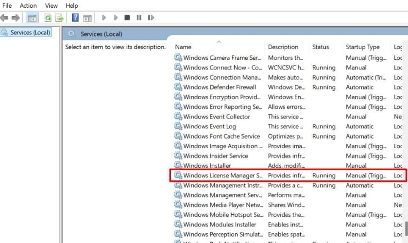This screenshot has width=408, height=243.
Task: Click the second play arrow toolbar icon
Action: coord(116,17)
